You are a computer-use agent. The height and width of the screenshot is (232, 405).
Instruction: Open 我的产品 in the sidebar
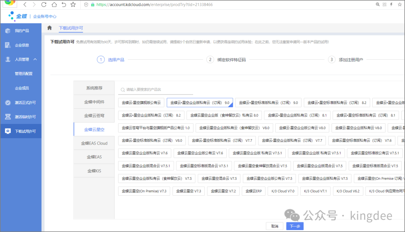(22, 31)
